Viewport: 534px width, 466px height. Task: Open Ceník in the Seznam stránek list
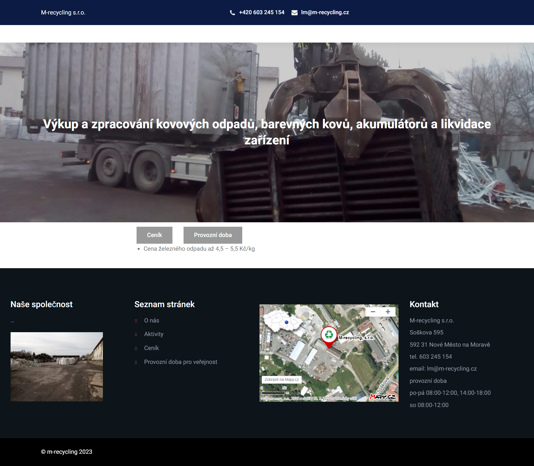click(151, 348)
